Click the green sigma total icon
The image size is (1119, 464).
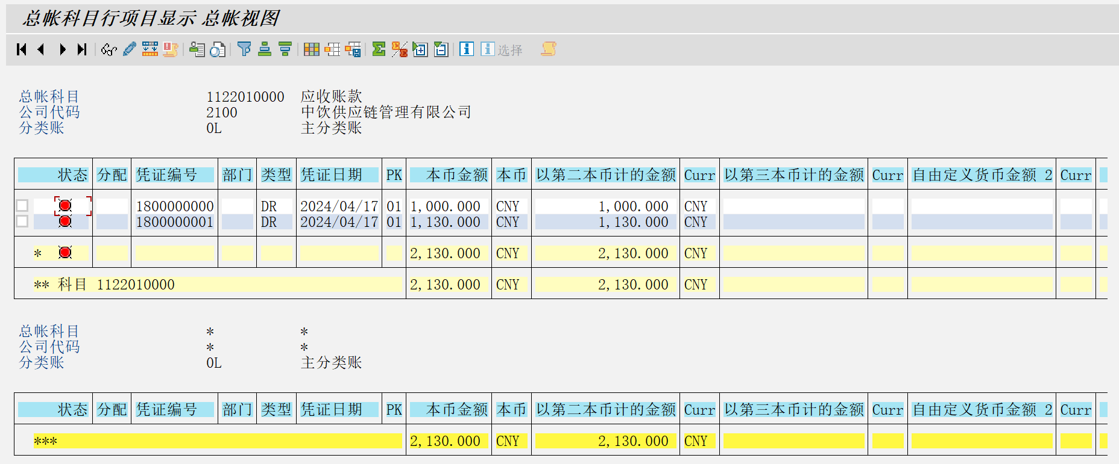tap(379, 49)
